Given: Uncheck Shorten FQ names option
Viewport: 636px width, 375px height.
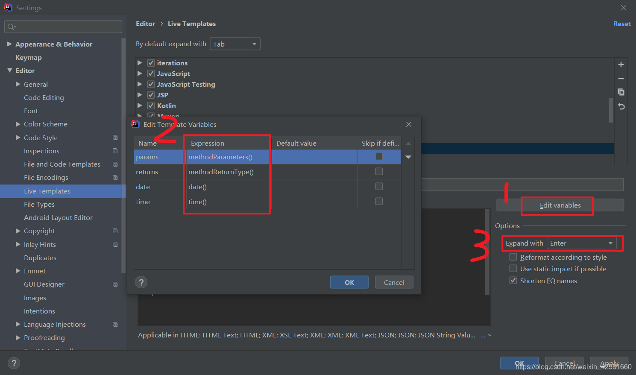Looking at the screenshot, I should [513, 281].
